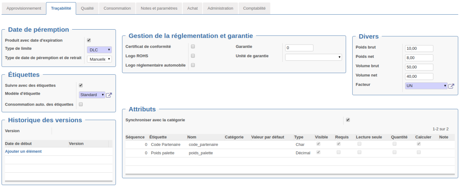The height and width of the screenshot is (186, 461).
Task: Enable Logo ROHS checkbox
Action: click(x=193, y=56)
